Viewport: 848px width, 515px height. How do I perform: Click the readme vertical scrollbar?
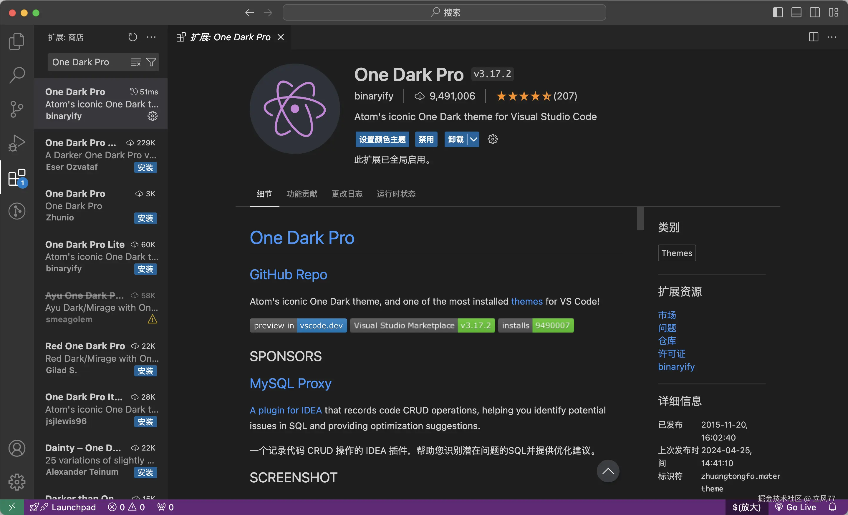coord(640,218)
